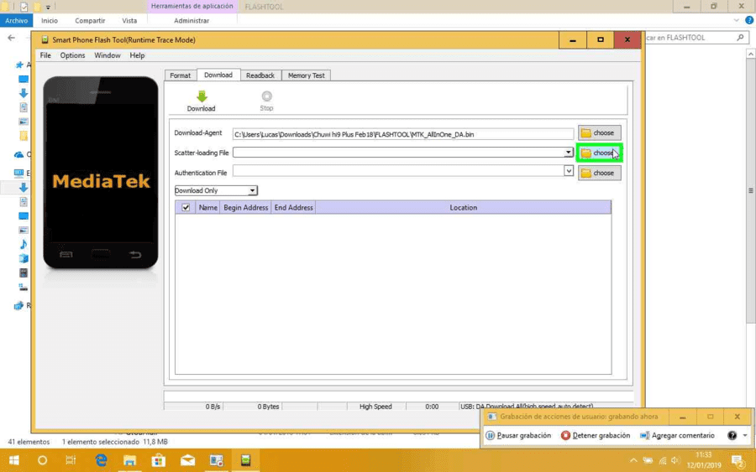Click the File Explorer help icon
The image size is (756, 472).
749,20
